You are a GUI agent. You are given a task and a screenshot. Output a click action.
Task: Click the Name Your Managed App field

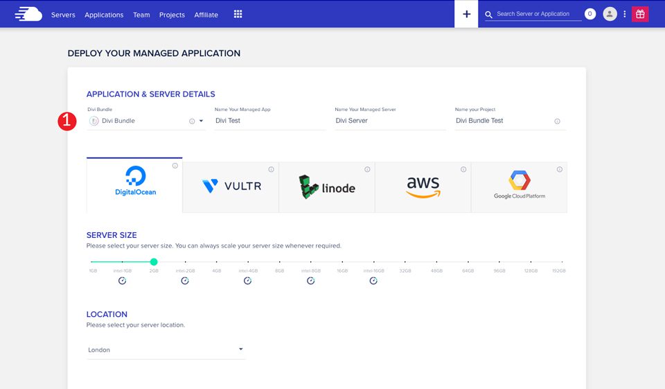pos(269,121)
